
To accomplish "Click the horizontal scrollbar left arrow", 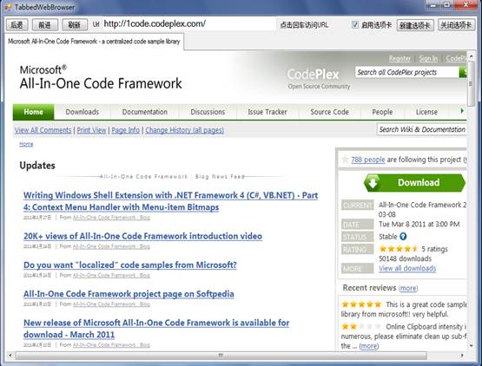I will coord(10,356).
